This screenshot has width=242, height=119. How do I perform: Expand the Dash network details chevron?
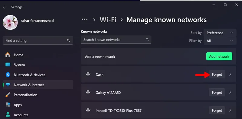point(230,75)
